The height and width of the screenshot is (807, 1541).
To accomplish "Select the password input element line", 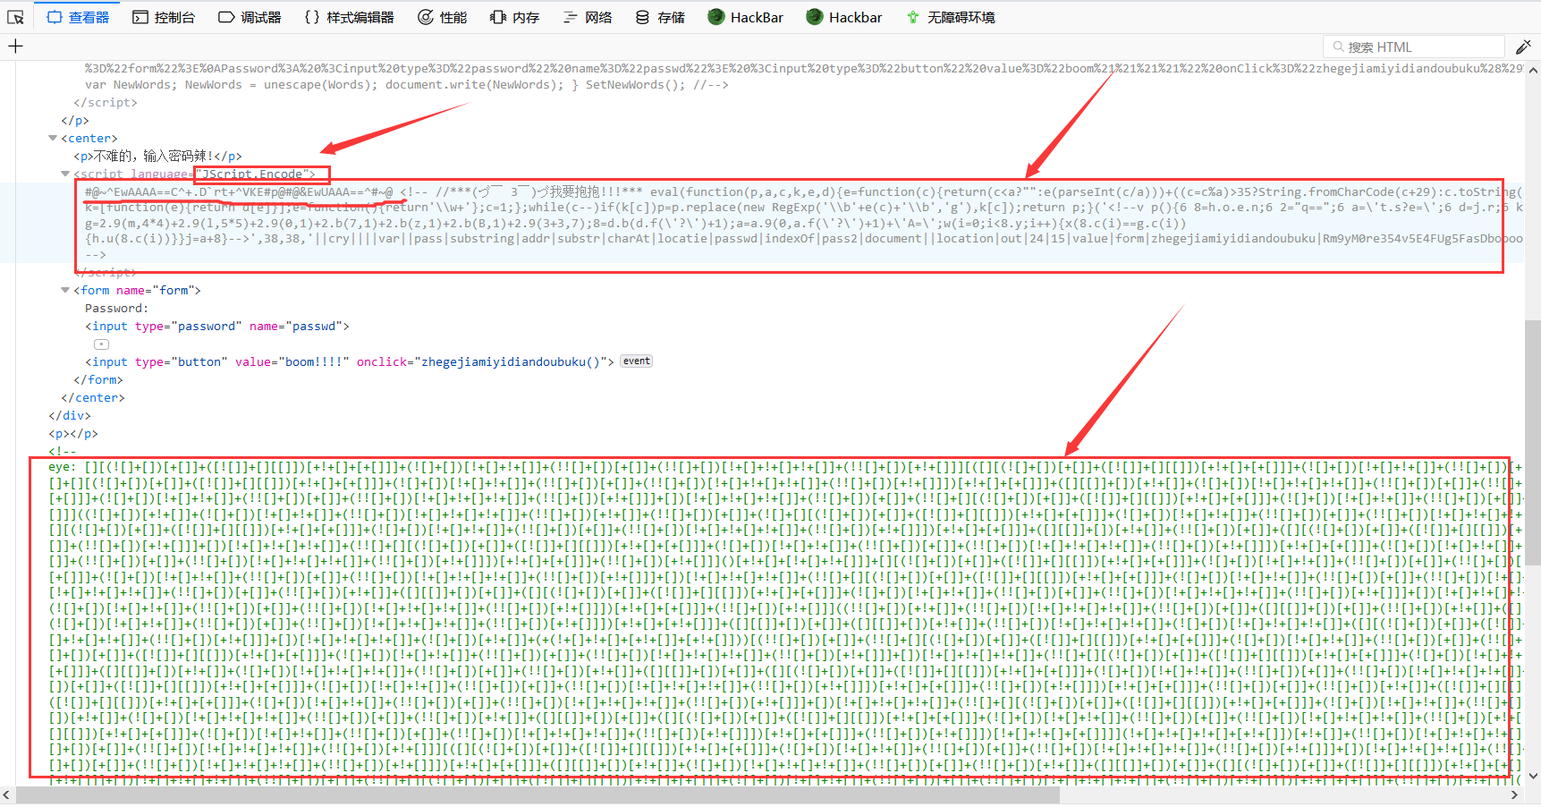I will click(217, 327).
